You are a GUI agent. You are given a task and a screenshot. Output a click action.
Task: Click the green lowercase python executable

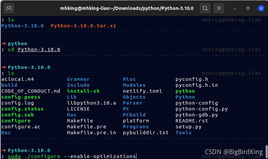pyautogui.click(x=185, y=91)
